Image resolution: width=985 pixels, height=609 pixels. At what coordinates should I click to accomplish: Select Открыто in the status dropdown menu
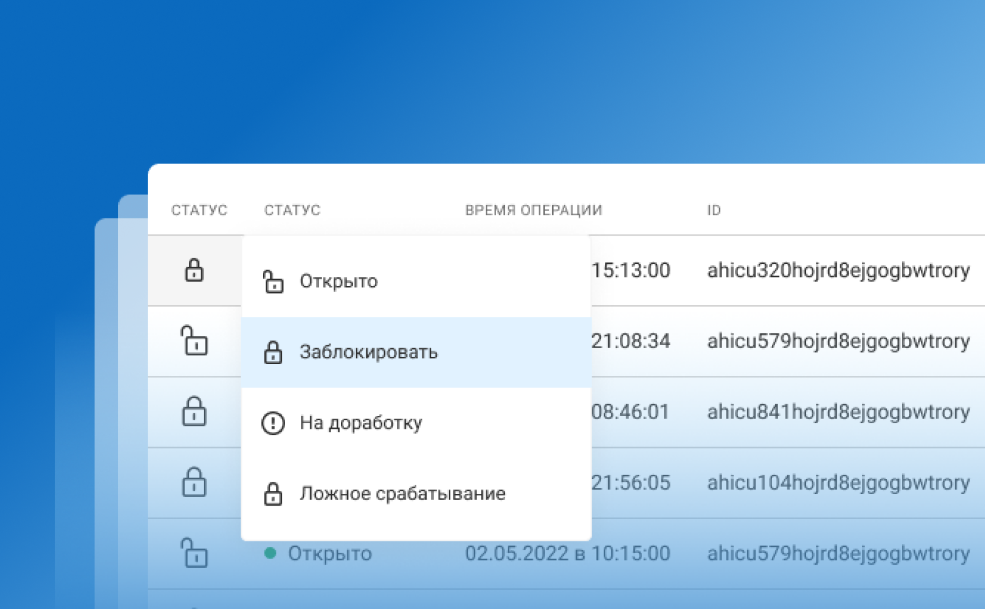tap(416, 282)
